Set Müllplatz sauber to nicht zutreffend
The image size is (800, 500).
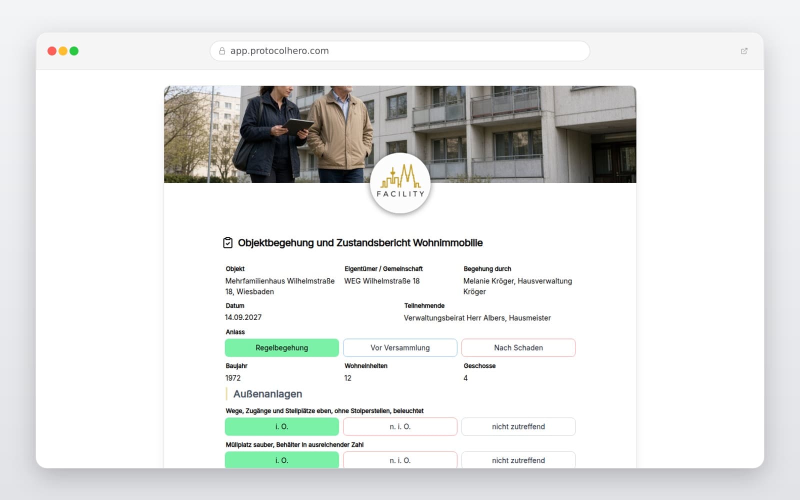point(518,460)
